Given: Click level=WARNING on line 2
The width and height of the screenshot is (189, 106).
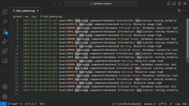Looking at the screenshot, I should (68, 24).
